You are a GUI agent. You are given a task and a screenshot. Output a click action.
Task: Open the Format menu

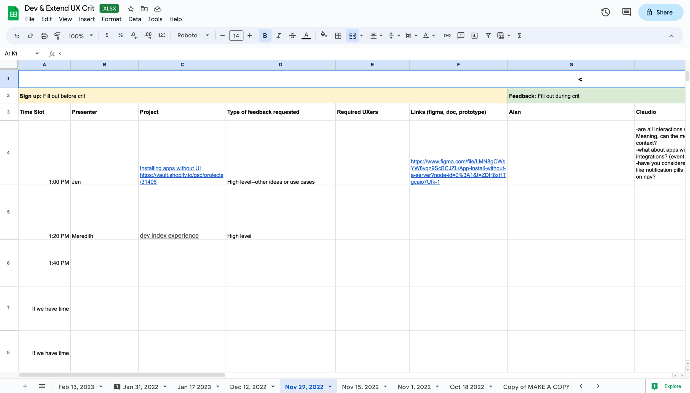click(x=111, y=19)
